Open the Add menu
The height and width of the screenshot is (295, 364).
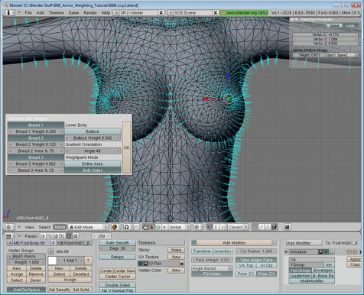pyautogui.click(x=41, y=12)
